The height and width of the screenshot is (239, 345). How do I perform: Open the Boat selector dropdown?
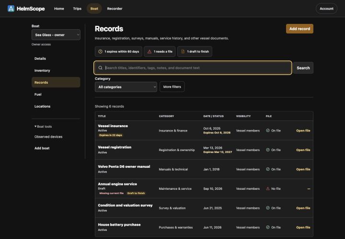click(x=56, y=35)
